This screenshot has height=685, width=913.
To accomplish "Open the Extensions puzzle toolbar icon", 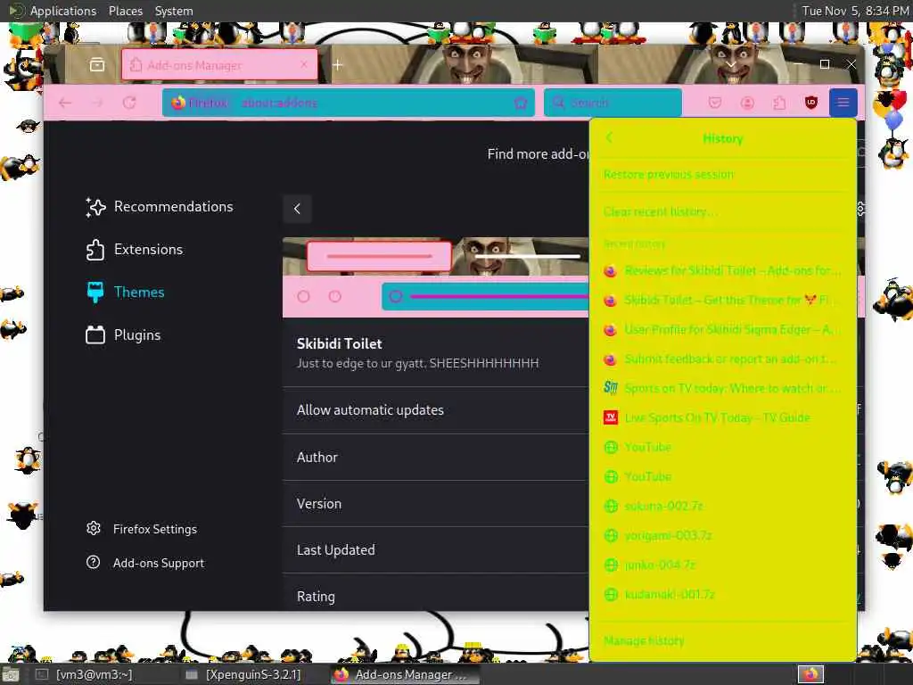I will (x=779, y=103).
